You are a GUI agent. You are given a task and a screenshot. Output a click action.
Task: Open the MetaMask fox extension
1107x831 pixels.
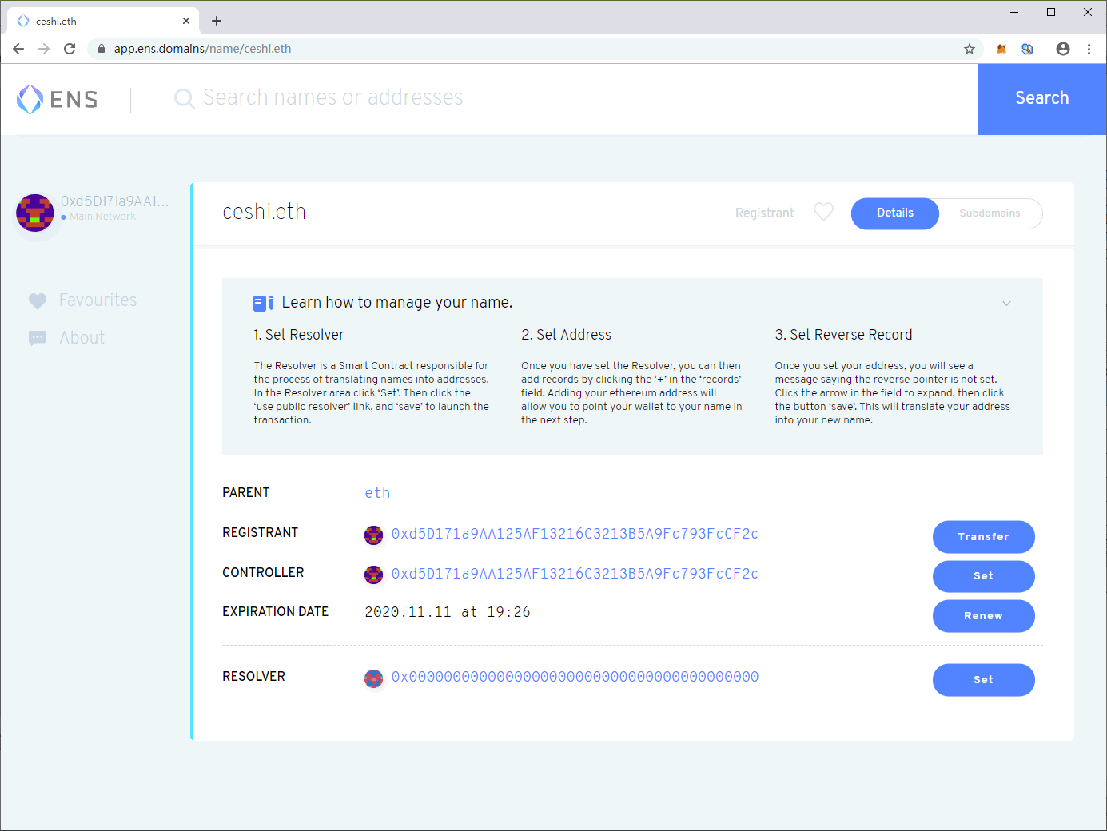tap(1001, 49)
